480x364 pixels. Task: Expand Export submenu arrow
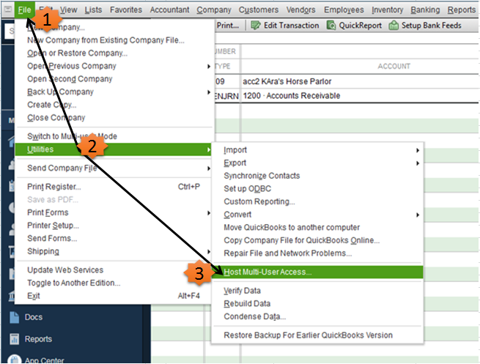[417, 163]
